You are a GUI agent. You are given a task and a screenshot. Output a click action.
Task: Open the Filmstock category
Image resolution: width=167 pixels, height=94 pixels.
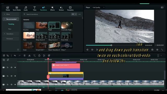[x=11, y=39]
